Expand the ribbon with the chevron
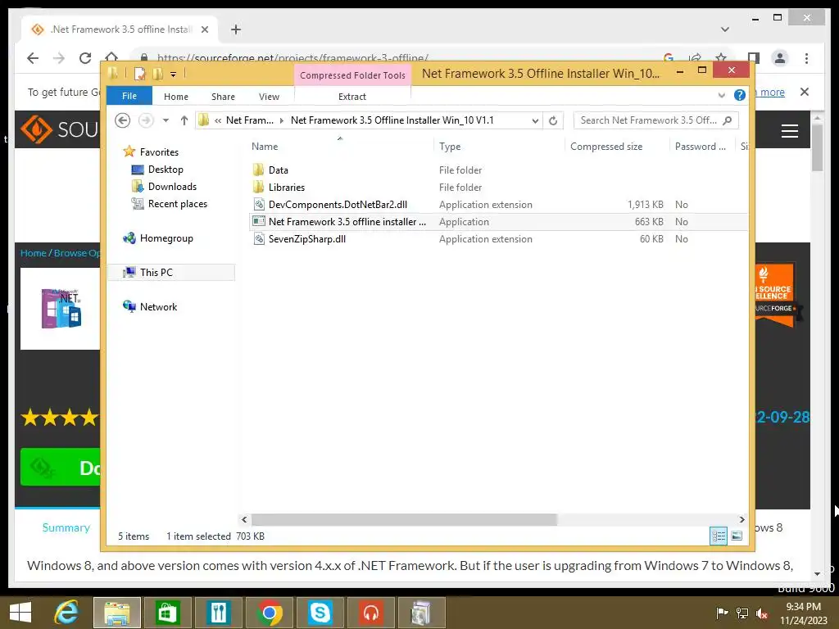 [721, 95]
